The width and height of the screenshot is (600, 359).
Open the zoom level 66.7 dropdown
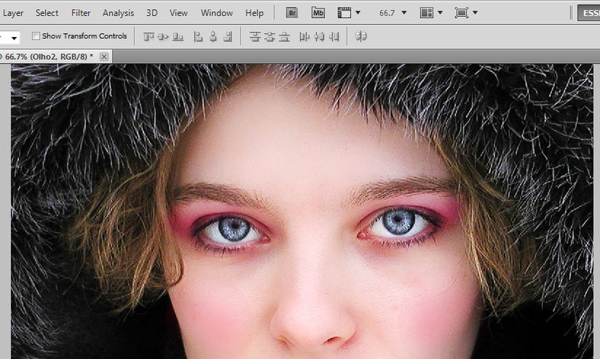pyautogui.click(x=404, y=13)
